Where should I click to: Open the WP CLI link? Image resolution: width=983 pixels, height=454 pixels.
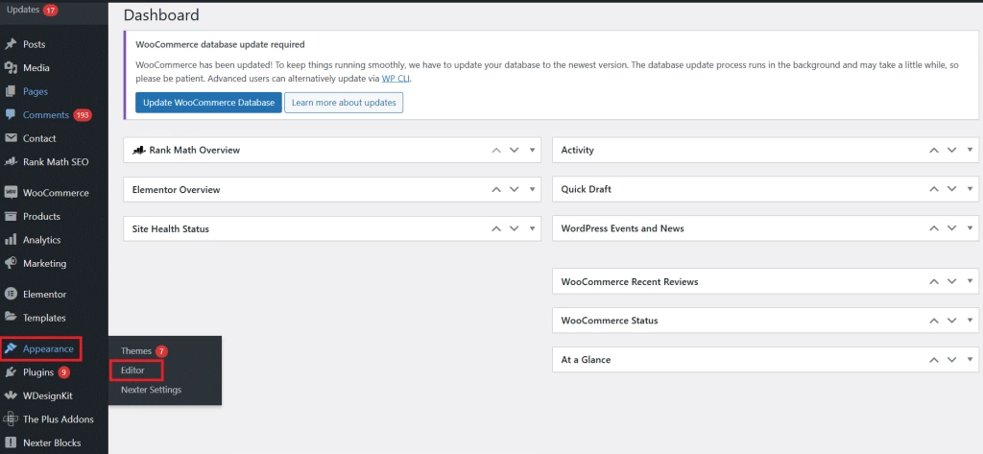tap(397, 78)
